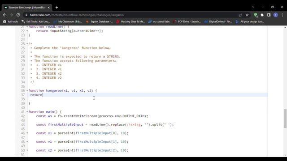This screenshot has width=287, height=161.
Task: Click the hackerrank.com address bar
Action: click(x=77, y=15)
